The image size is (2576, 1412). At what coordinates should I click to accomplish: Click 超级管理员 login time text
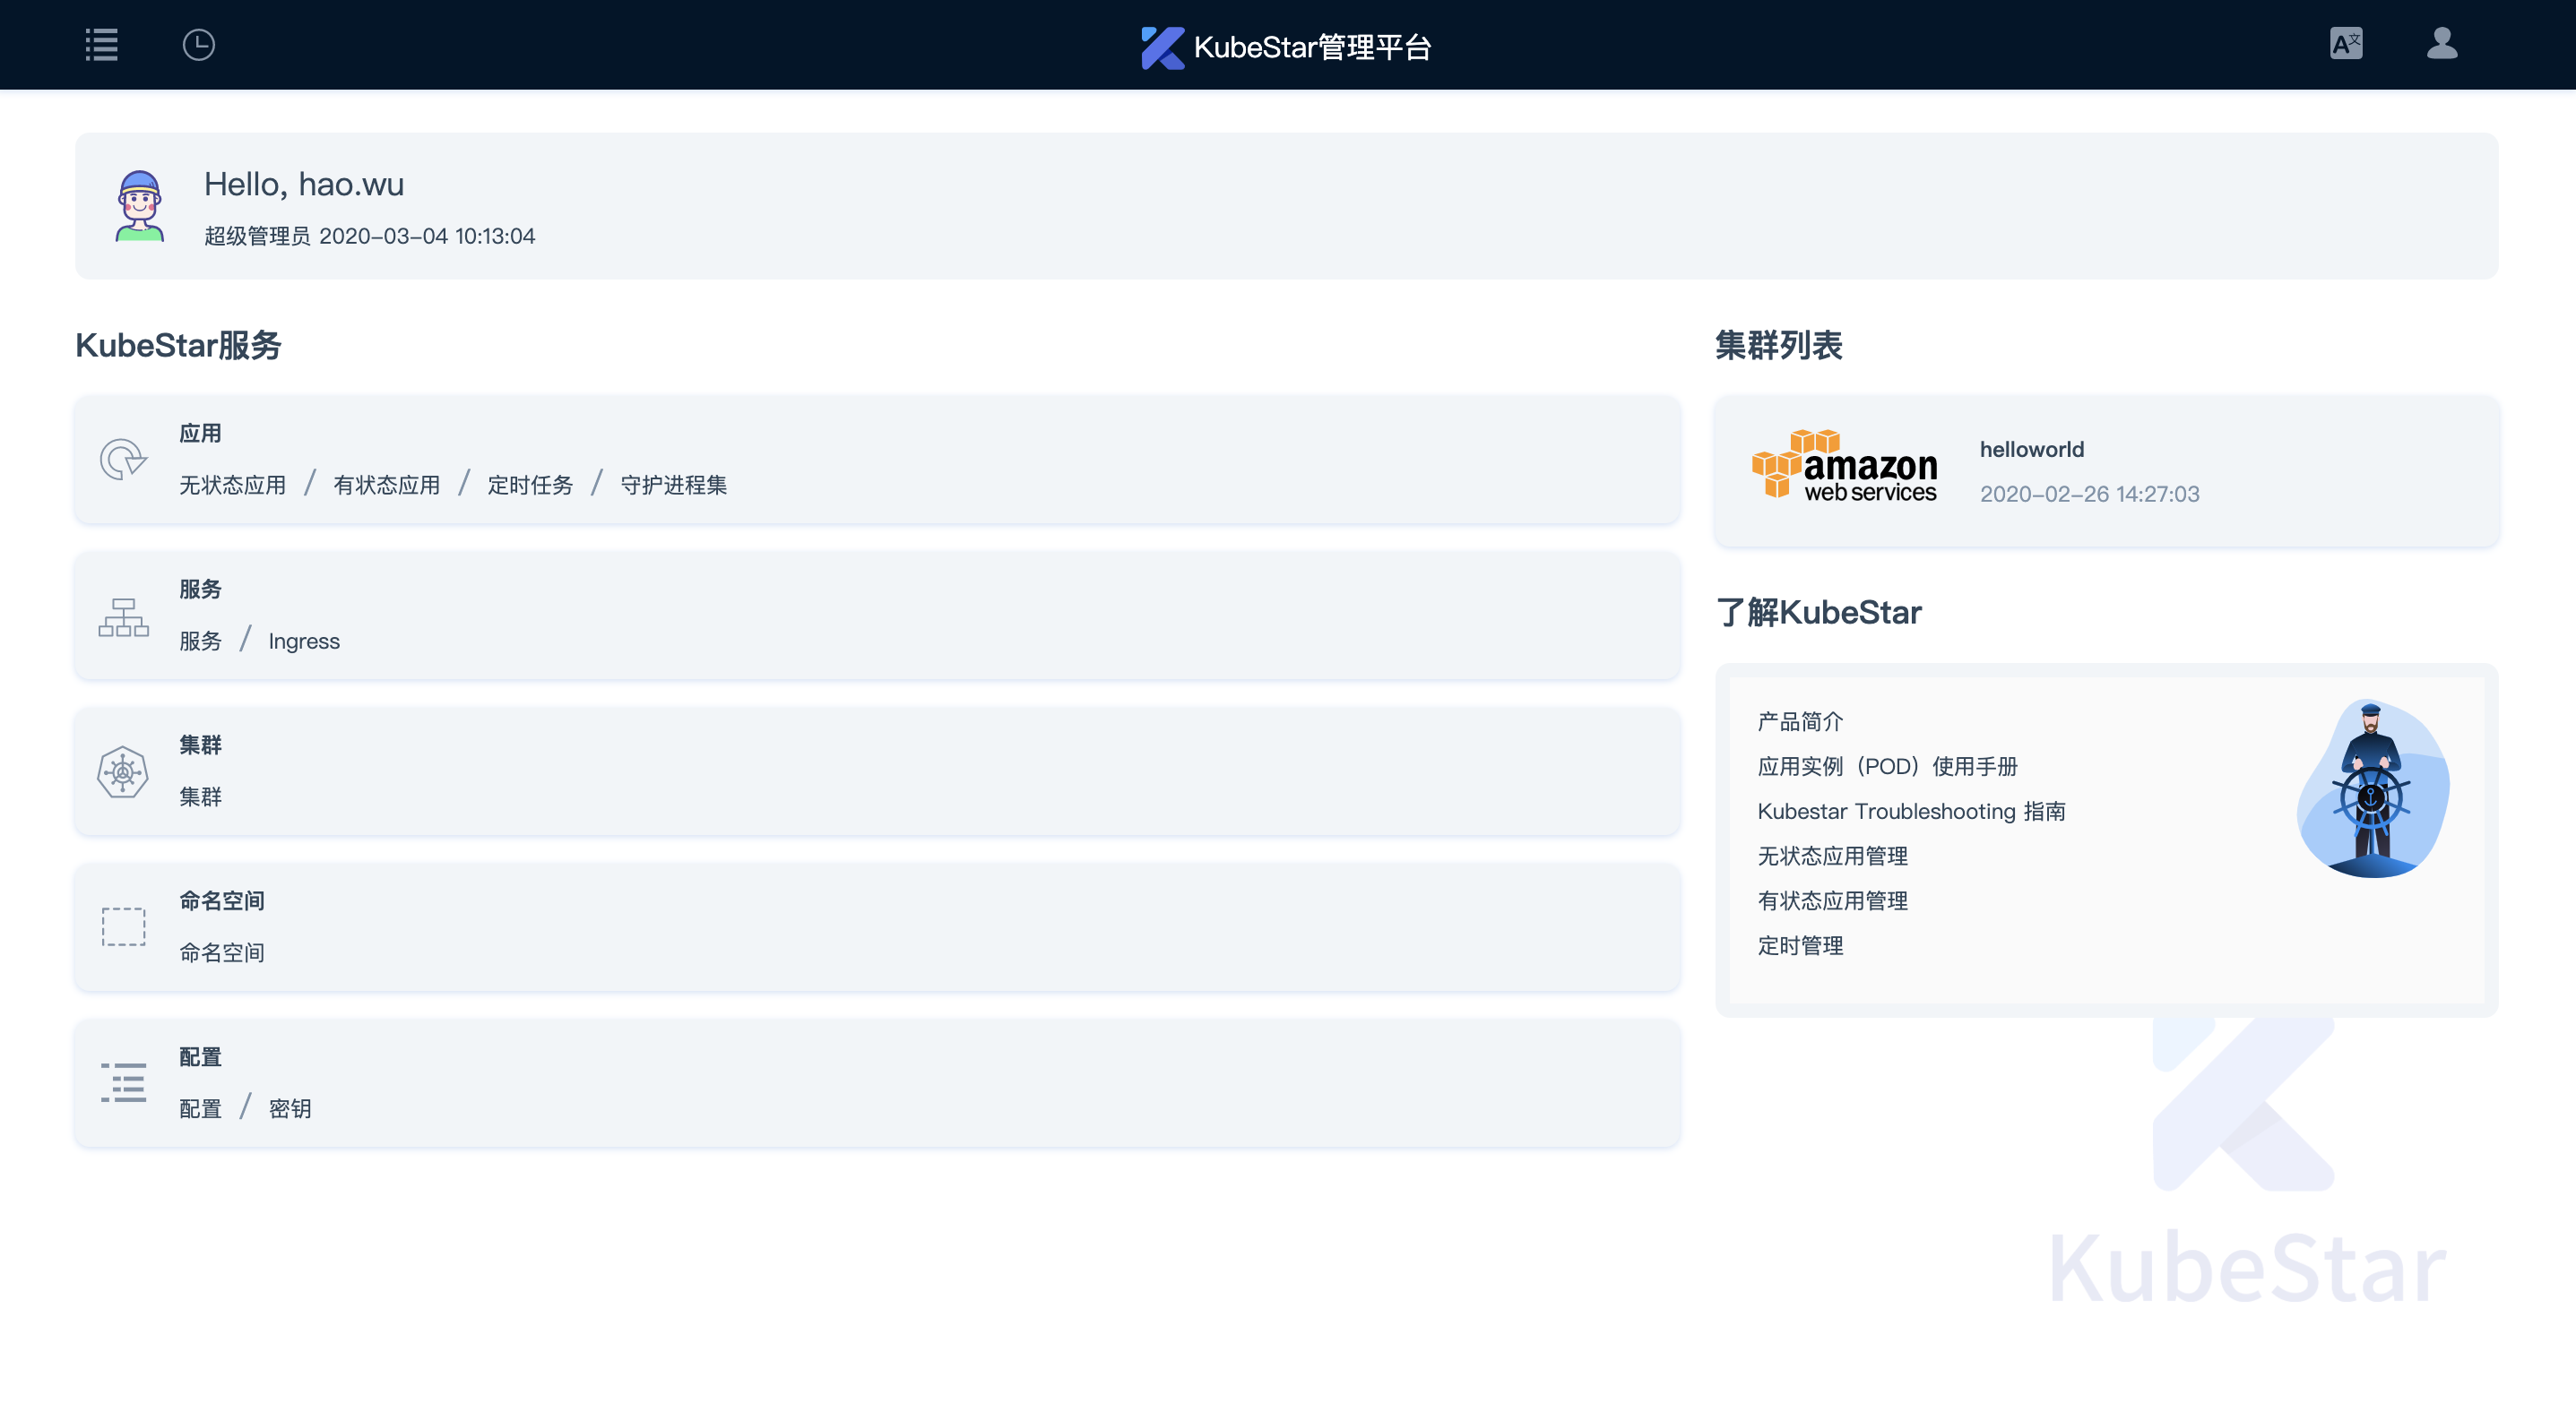(x=369, y=237)
